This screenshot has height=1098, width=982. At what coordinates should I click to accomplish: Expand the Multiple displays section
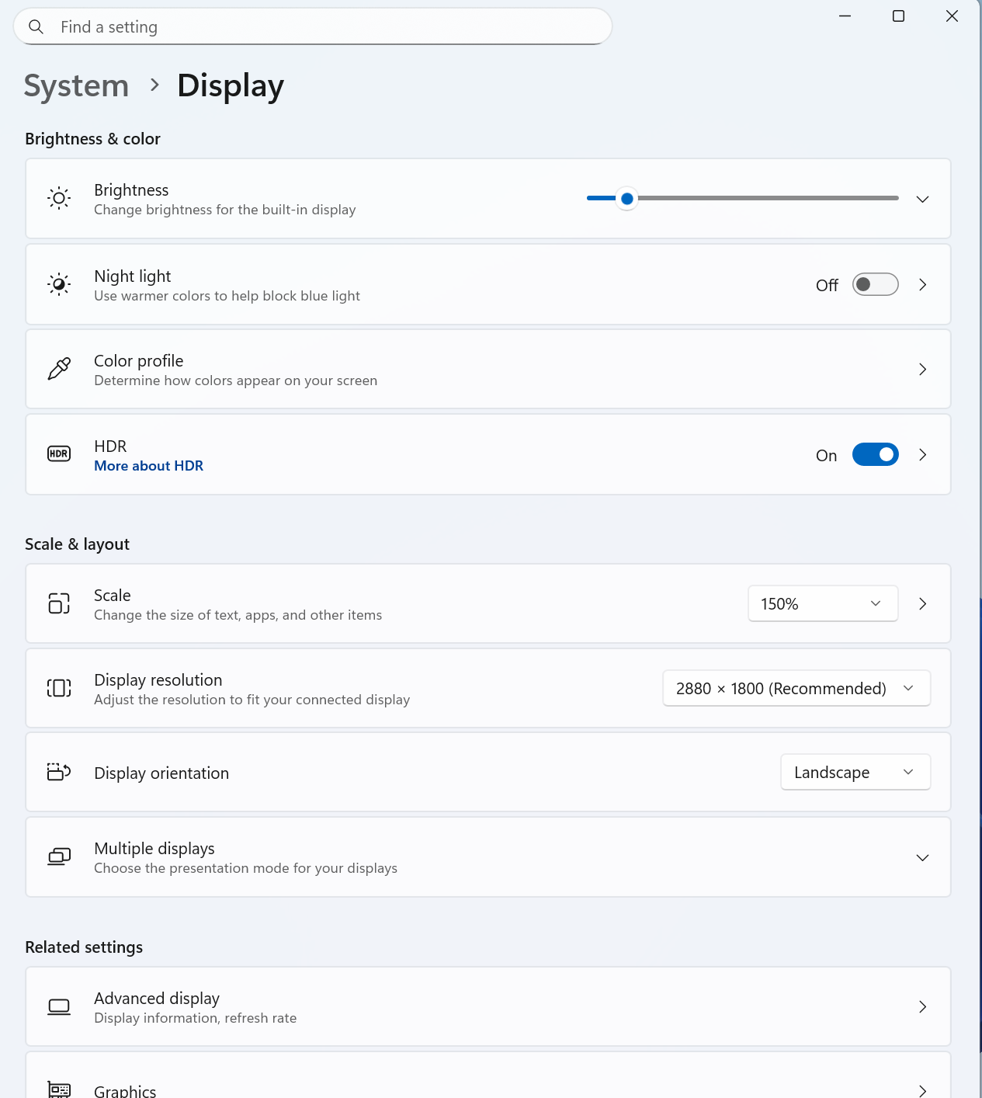click(x=922, y=857)
